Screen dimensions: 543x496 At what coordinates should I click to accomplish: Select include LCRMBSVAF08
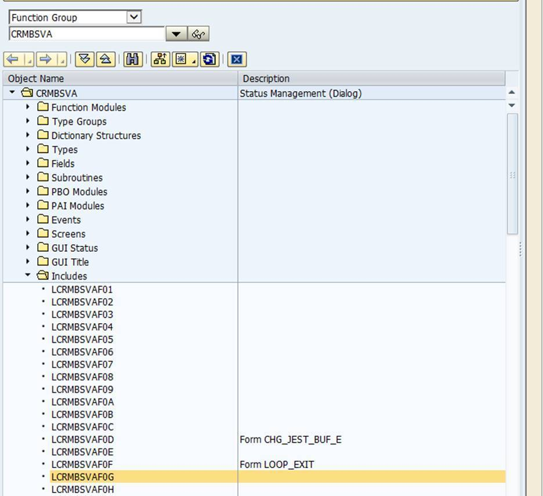(x=82, y=377)
